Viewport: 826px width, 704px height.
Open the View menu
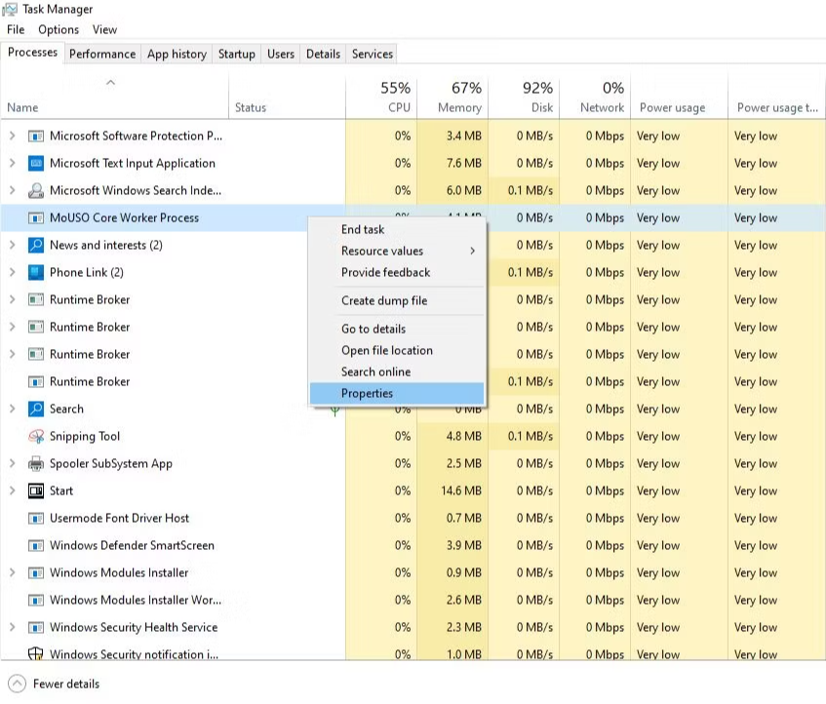click(x=104, y=29)
